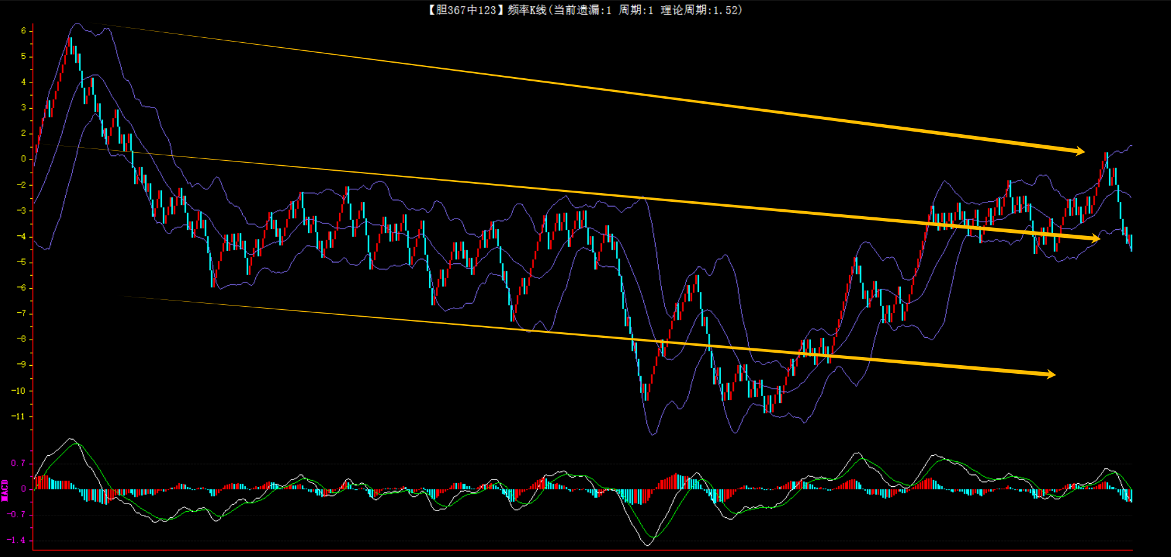The width and height of the screenshot is (1171, 557).
Task: Click the last candlestick at the right edge
Action: [x=1131, y=242]
